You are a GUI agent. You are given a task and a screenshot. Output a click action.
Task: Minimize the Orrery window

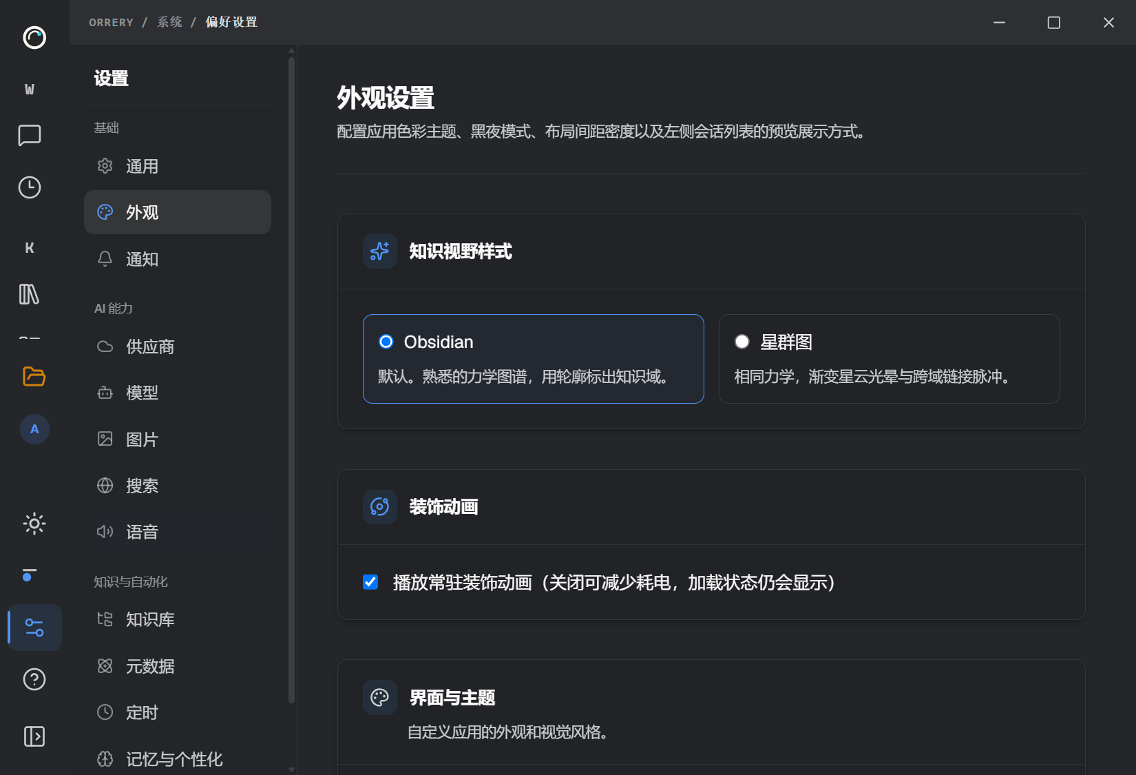[x=999, y=22]
